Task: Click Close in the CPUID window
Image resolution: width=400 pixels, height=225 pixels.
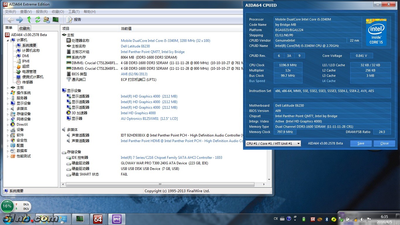Action: click(x=384, y=143)
